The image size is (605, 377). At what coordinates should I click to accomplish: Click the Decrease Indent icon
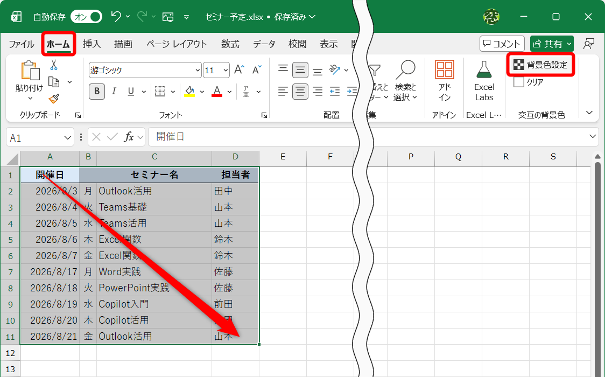[334, 92]
